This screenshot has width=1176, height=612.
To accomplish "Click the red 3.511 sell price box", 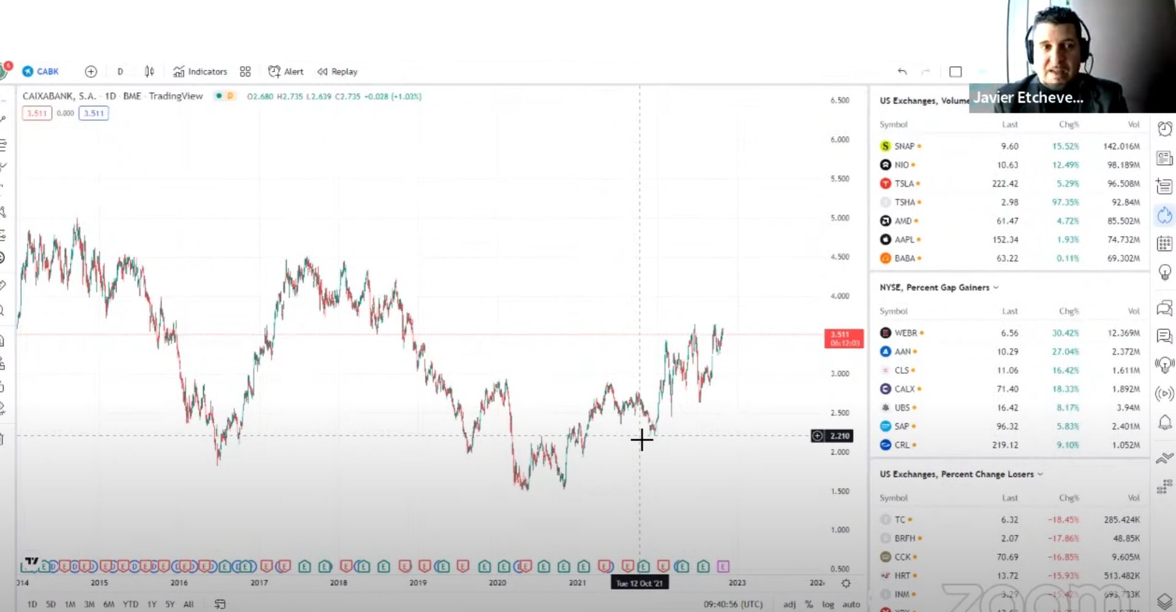I will 37,113.
